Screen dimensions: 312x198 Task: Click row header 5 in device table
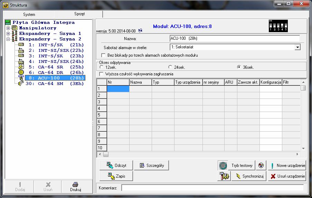tap(102, 115)
